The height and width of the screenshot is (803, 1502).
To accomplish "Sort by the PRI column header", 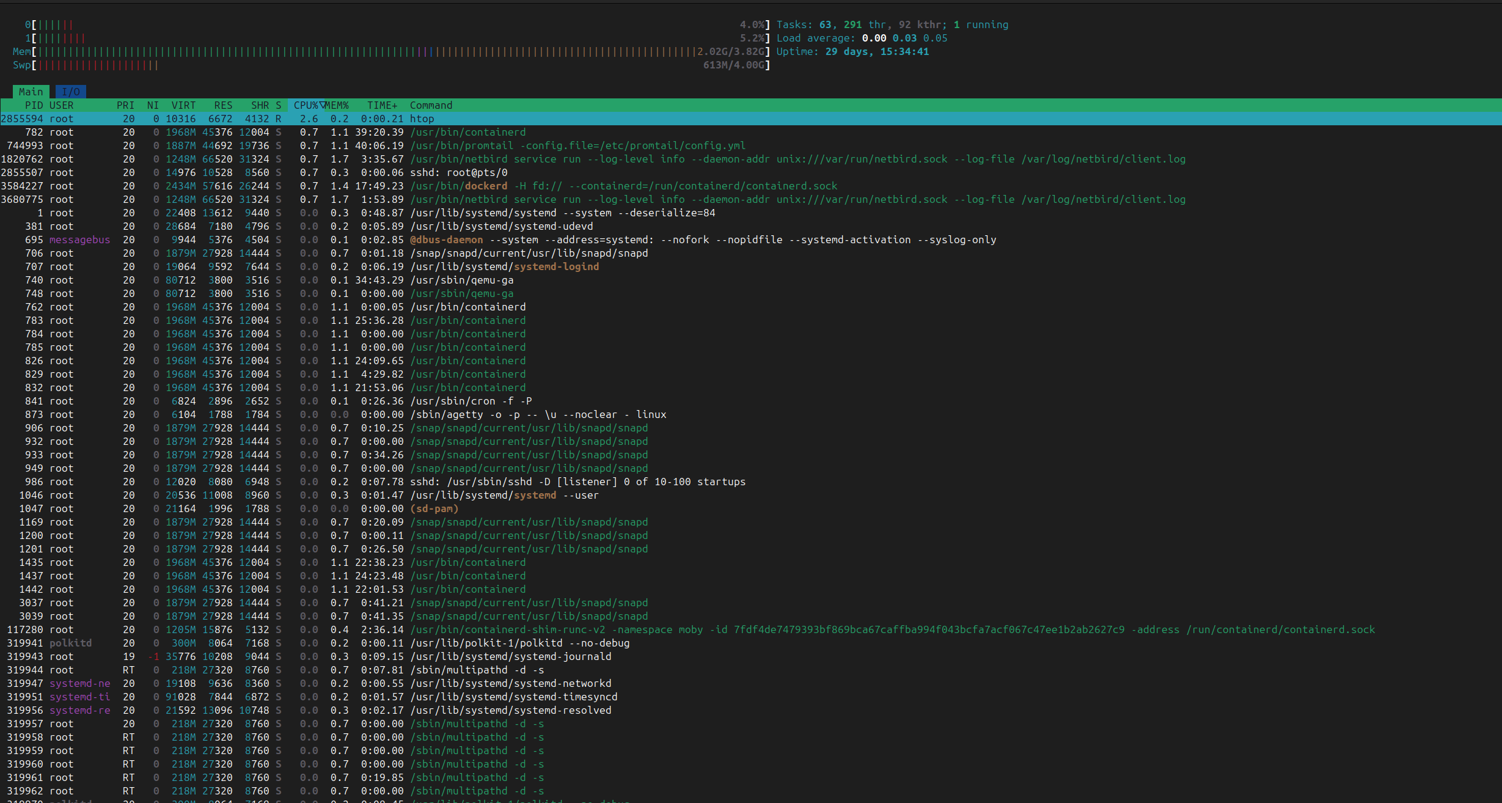I will (x=125, y=105).
